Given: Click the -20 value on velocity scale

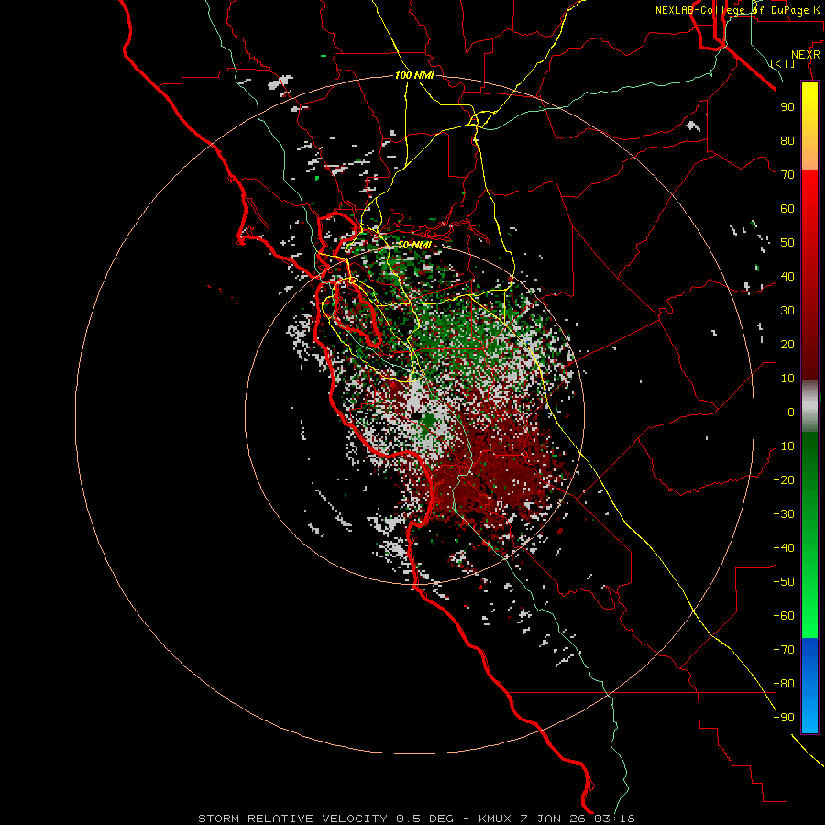Looking at the screenshot, I should [x=784, y=480].
